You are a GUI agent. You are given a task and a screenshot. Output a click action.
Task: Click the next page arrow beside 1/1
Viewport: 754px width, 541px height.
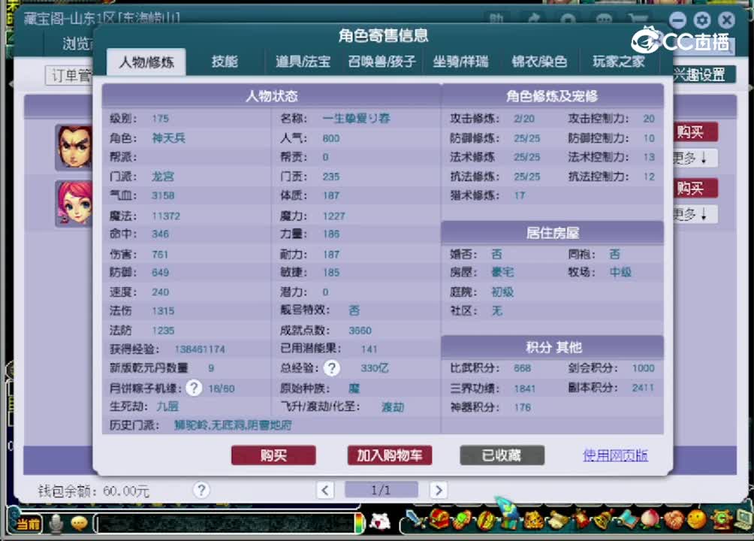(x=439, y=489)
